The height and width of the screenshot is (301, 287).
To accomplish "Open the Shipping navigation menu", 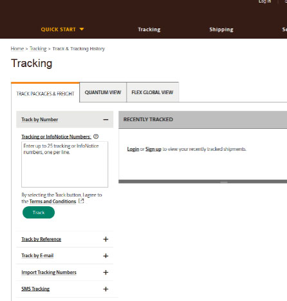I will 221,30.
